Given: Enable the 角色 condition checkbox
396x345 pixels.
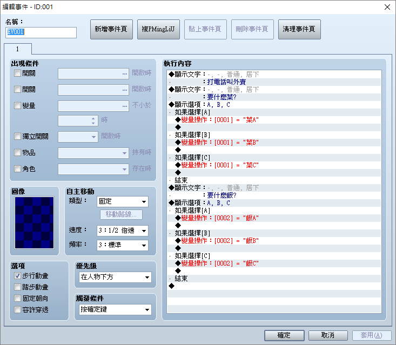Looking at the screenshot, I should pyautogui.click(x=17, y=169).
